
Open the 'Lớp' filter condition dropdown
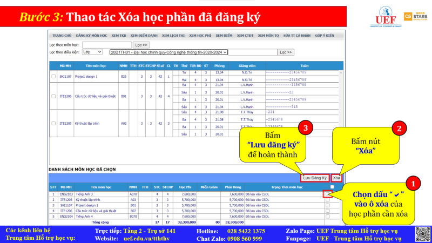tap(93, 52)
